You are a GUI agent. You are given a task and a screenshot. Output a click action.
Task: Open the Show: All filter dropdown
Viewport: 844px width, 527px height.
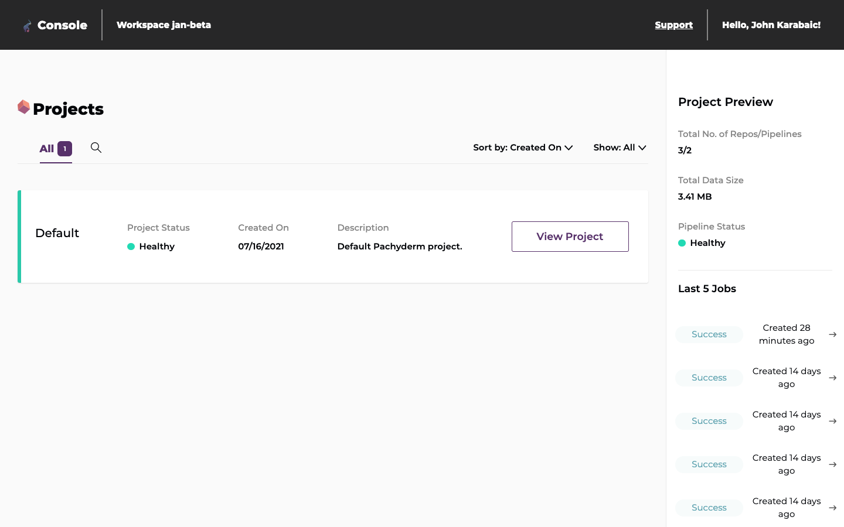(620, 148)
